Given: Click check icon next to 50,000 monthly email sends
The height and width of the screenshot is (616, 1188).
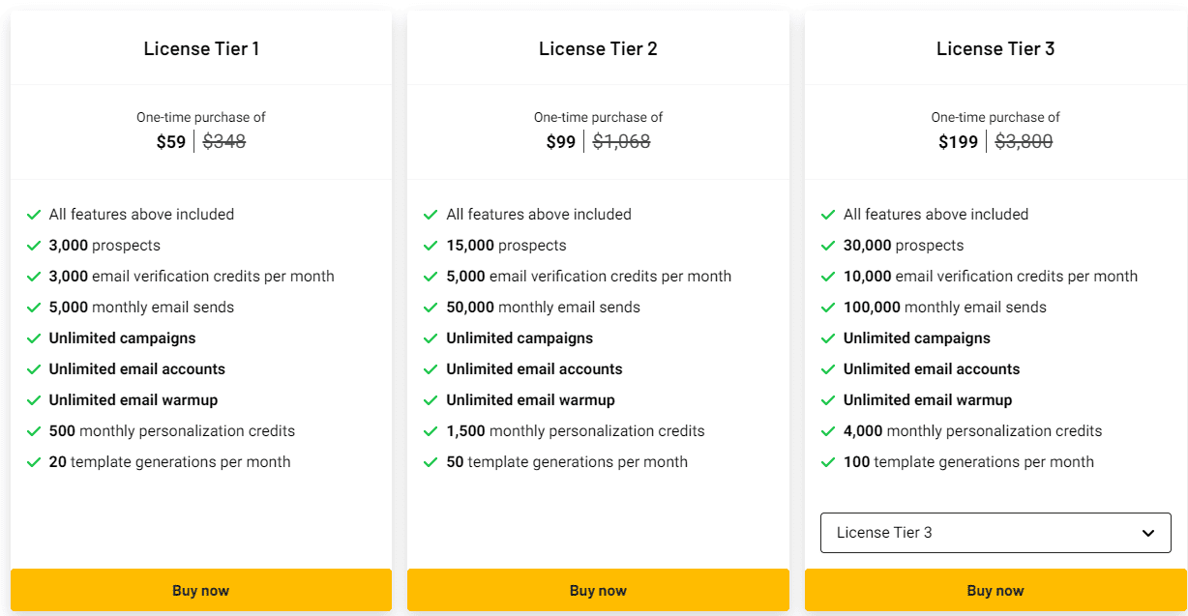Looking at the screenshot, I should pyautogui.click(x=431, y=308).
